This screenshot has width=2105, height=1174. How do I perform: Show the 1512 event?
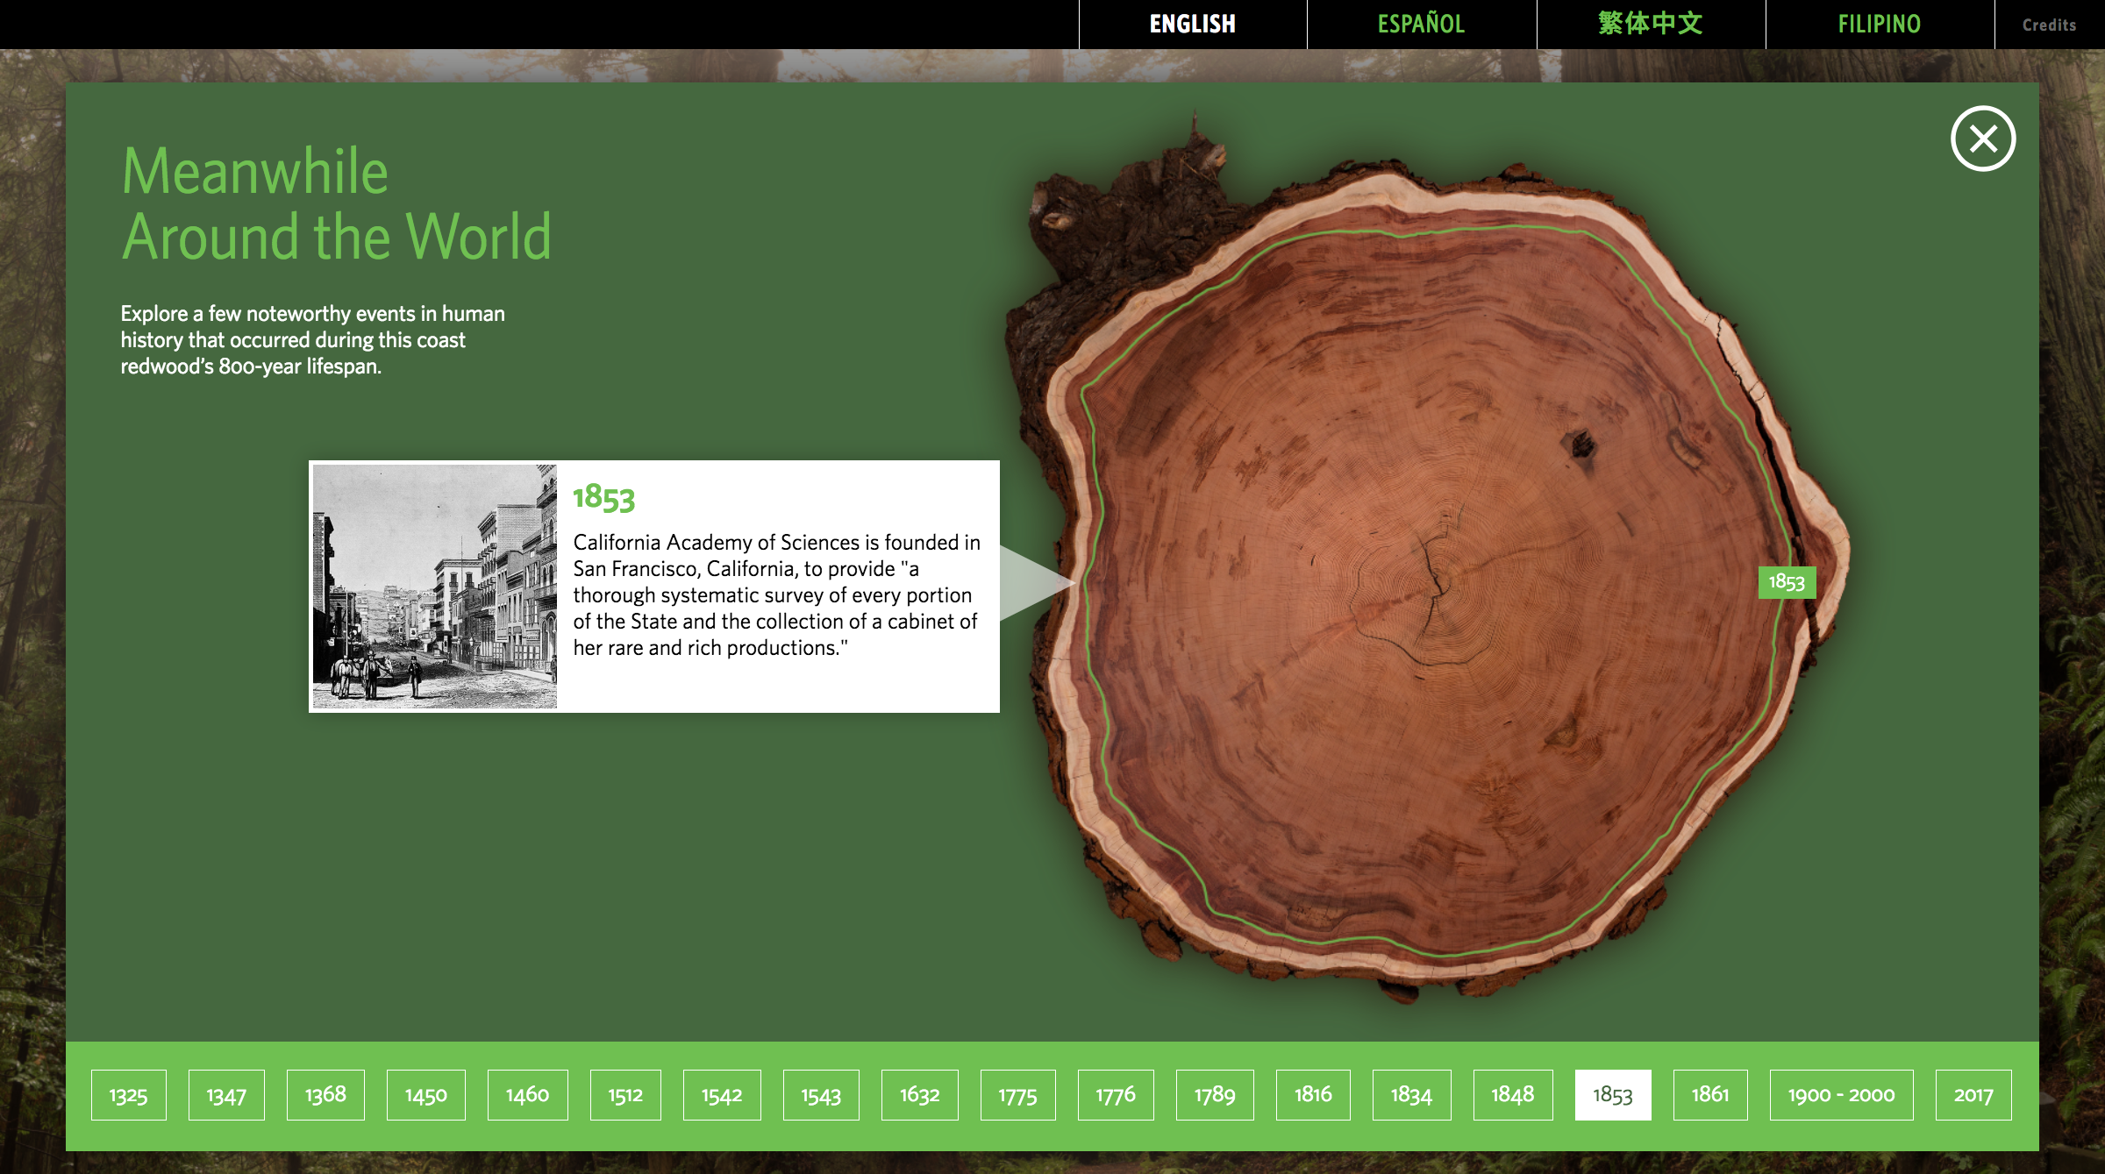[x=625, y=1094]
